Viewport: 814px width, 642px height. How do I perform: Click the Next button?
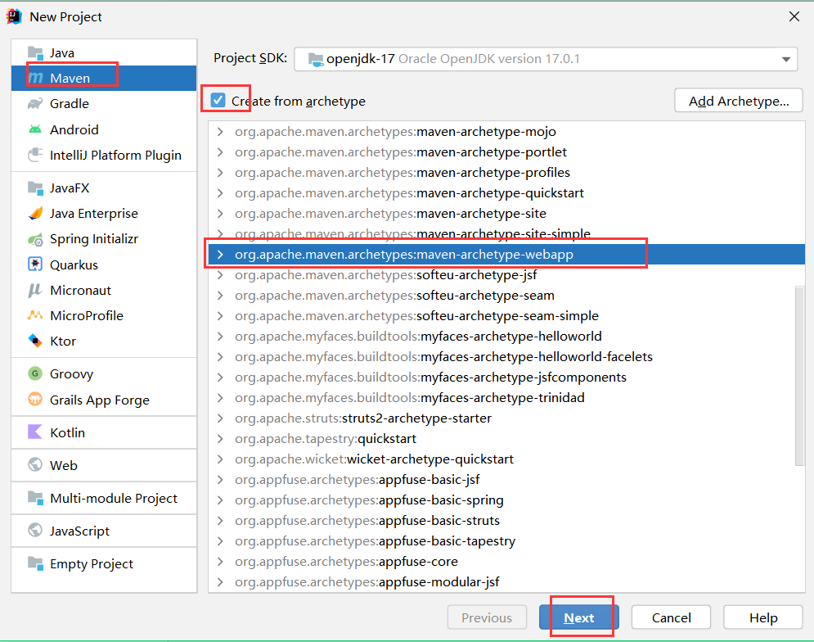578,617
